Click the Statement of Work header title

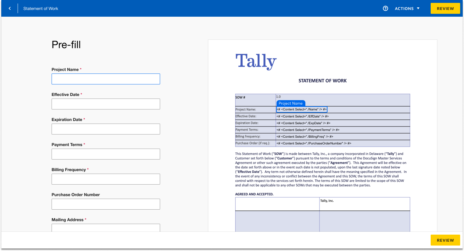[x=41, y=8]
